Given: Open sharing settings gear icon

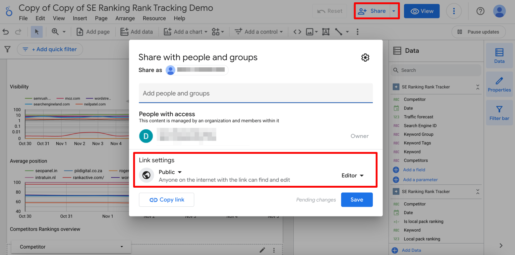Looking at the screenshot, I should click(365, 58).
